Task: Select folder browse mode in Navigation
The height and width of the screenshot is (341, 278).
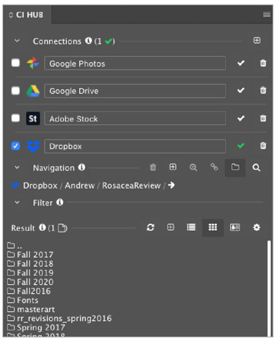Action: [235, 167]
